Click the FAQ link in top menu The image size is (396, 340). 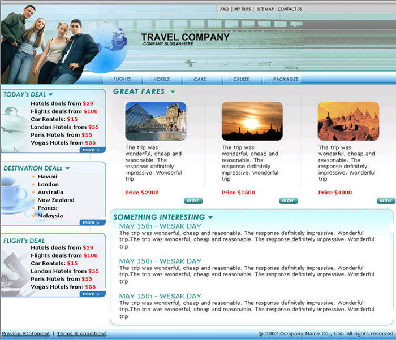tap(224, 9)
